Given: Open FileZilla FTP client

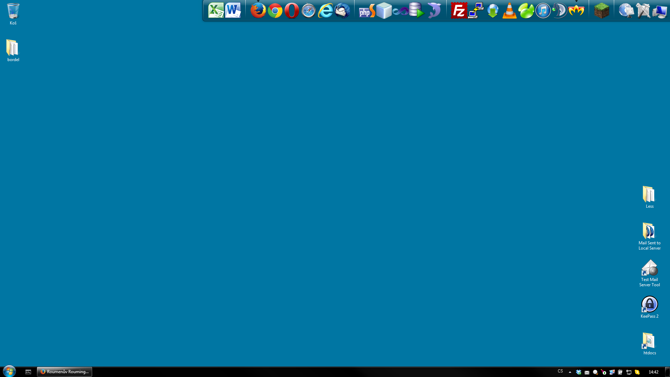Looking at the screenshot, I should coord(459,10).
